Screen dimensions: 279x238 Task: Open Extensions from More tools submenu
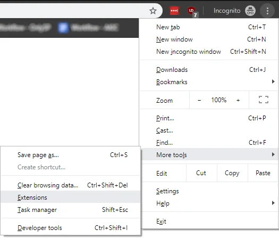(x=71, y=198)
